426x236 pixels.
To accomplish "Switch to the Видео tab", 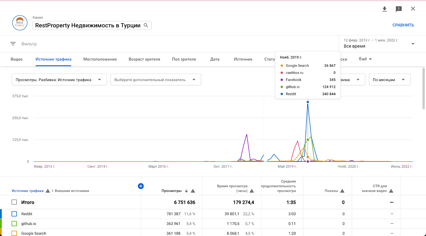I will click(17, 59).
